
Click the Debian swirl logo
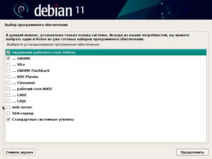21,10
